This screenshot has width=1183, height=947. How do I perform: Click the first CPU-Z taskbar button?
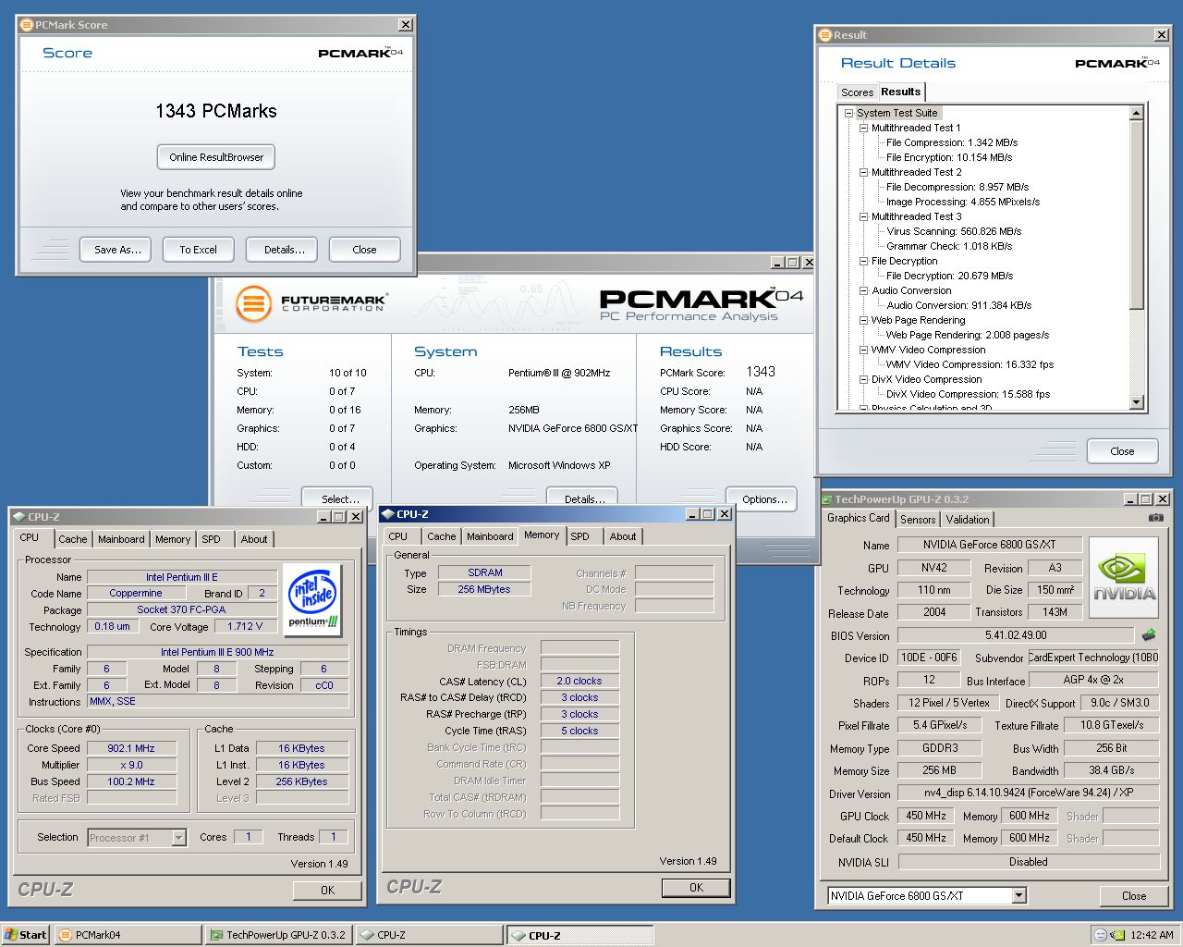point(429,935)
